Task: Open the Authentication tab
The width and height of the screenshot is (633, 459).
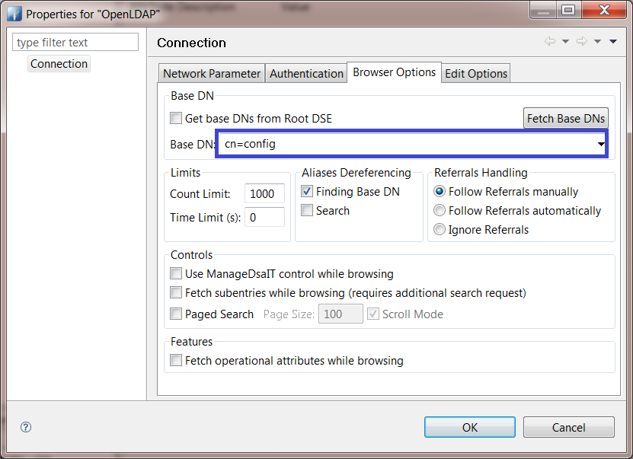Action: tap(306, 73)
